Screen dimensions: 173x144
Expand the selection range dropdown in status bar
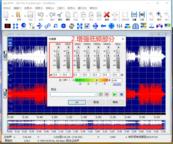(x=98, y=137)
